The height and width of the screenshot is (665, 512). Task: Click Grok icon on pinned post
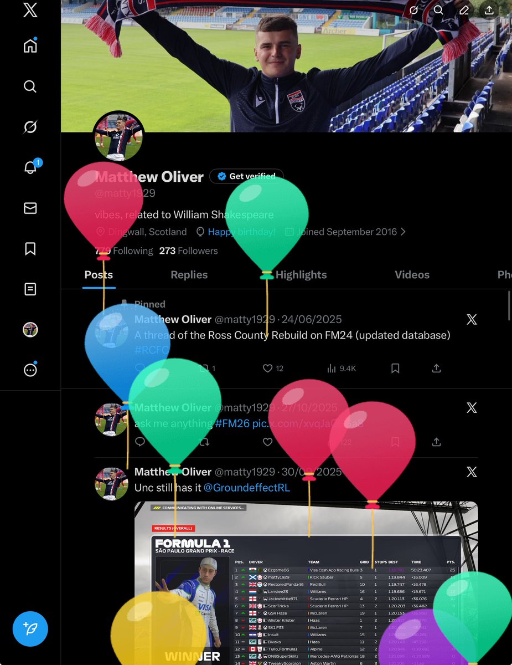click(x=472, y=319)
